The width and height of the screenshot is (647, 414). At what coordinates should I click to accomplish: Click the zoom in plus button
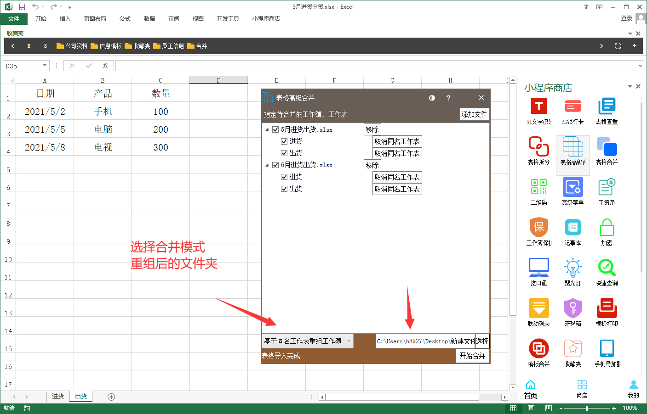pyautogui.click(x=614, y=408)
